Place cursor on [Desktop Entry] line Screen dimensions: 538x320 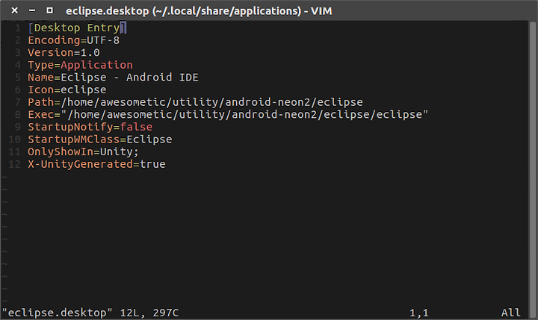(x=77, y=28)
